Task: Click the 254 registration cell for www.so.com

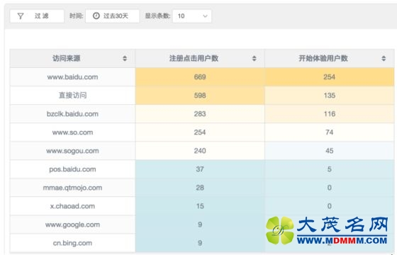Action: click(200, 132)
